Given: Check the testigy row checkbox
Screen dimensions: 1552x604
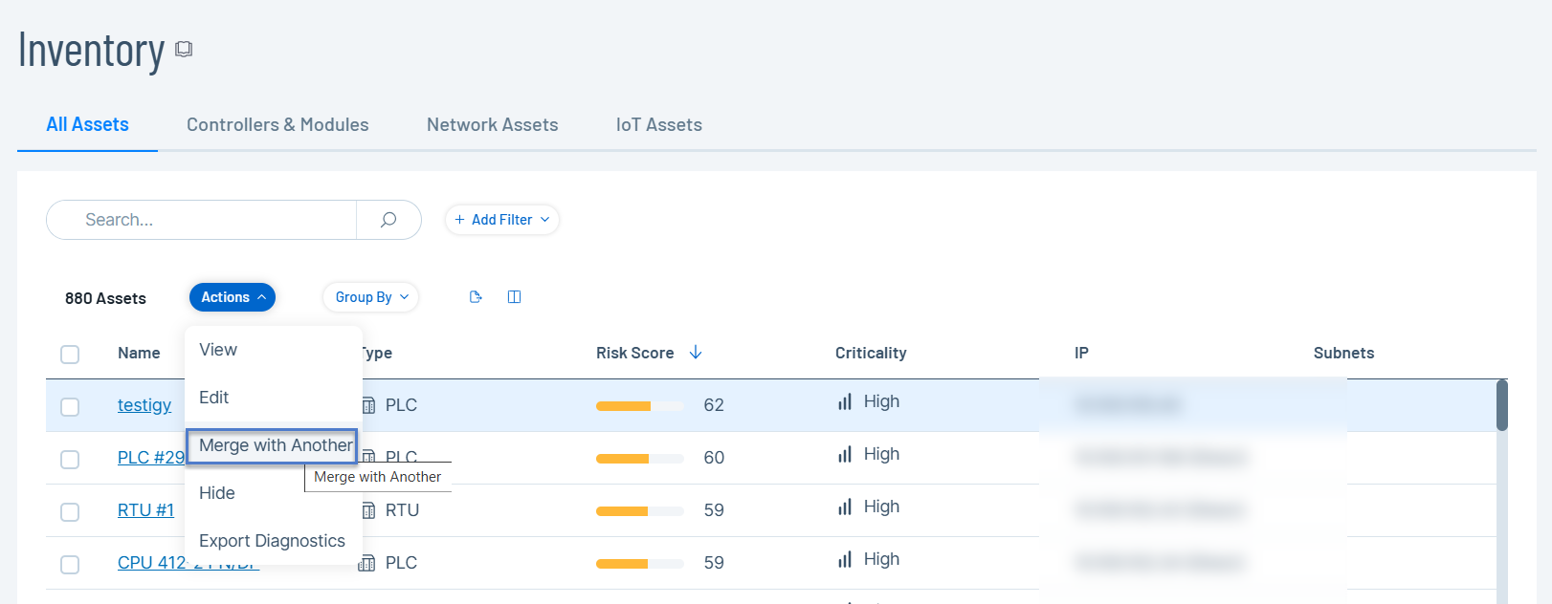Looking at the screenshot, I should coord(70,407).
